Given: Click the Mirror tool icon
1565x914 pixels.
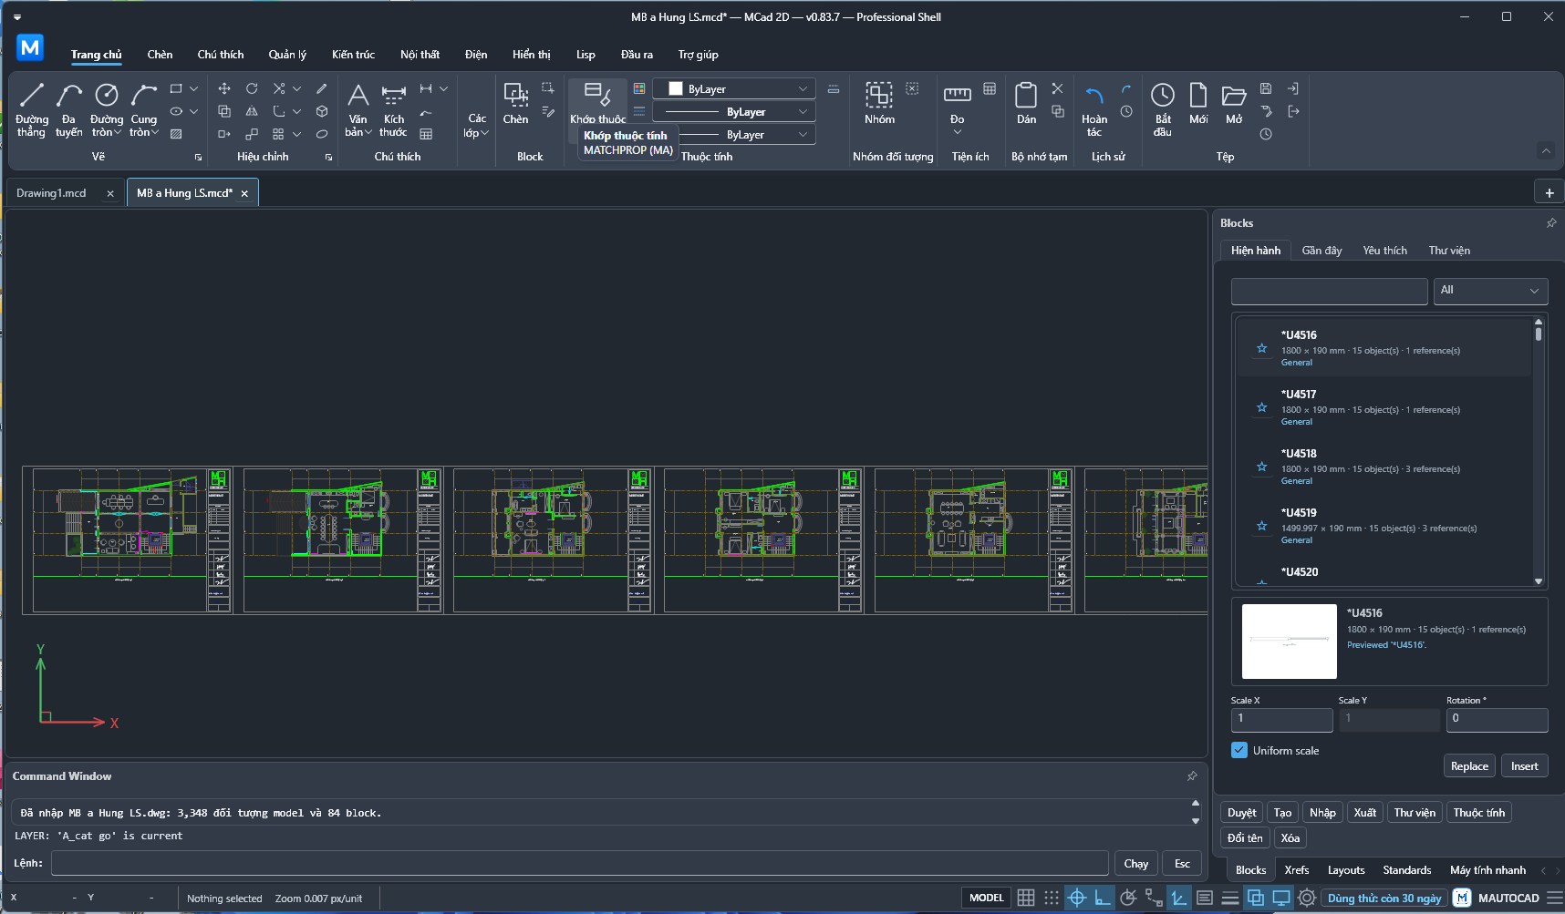Looking at the screenshot, I should pyautogui.click(x=252, y=111).
